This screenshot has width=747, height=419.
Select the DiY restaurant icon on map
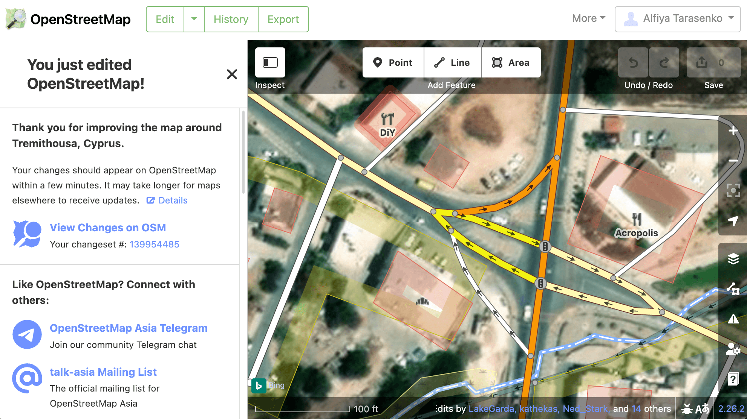point(387,119)
